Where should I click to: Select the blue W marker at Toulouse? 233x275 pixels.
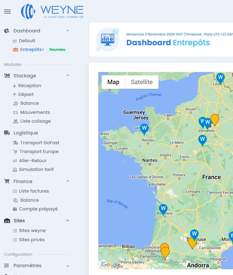click(x=194, y=235)
